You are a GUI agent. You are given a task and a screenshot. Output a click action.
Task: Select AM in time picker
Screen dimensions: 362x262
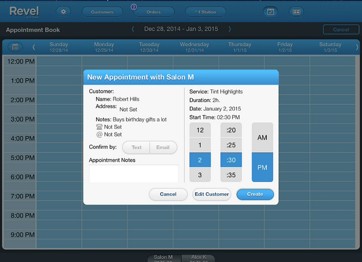click(x=263, y=138)
